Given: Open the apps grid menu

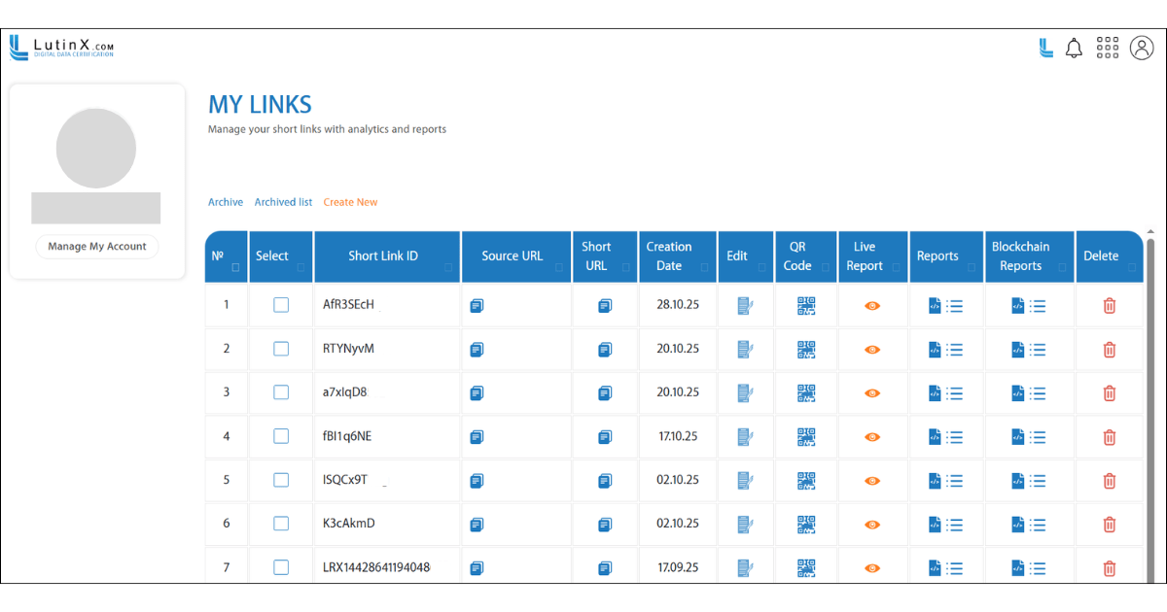Looking at the screenshot, I should [x=1107, y=49].
